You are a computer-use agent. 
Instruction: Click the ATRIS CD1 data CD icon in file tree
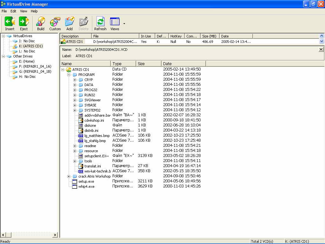tap(69, 70)
